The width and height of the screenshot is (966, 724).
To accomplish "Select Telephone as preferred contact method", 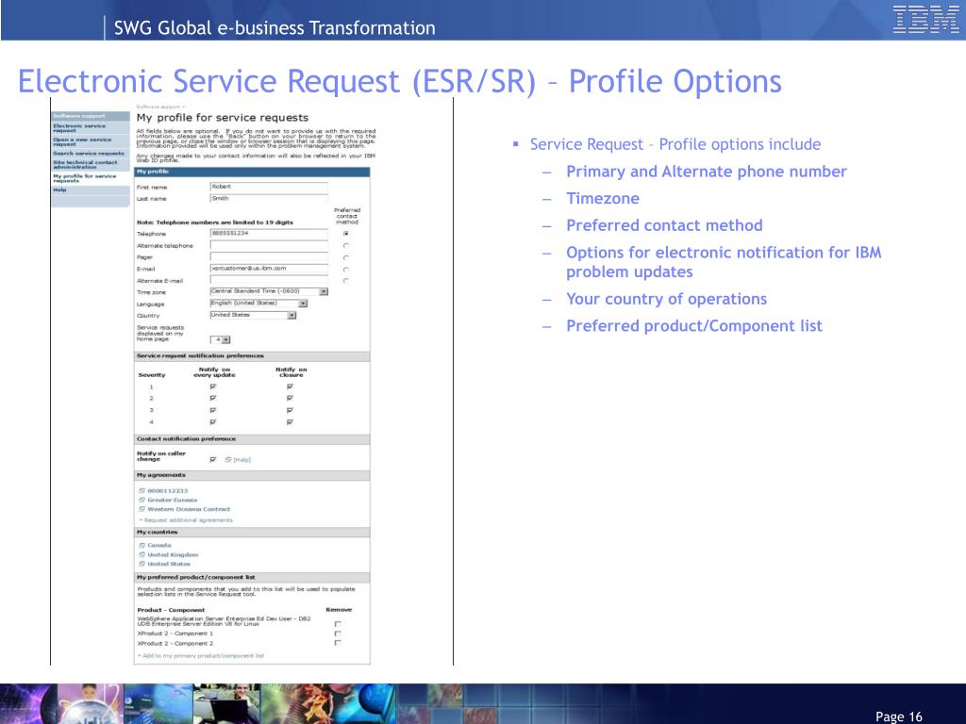I will 346,234.
